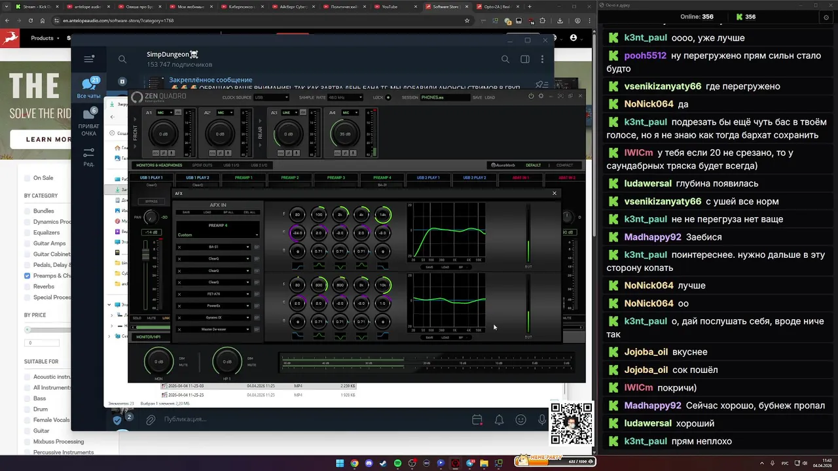Open Windows Start menu
Viewport: 838px width, 471px height.
[340, 463]
